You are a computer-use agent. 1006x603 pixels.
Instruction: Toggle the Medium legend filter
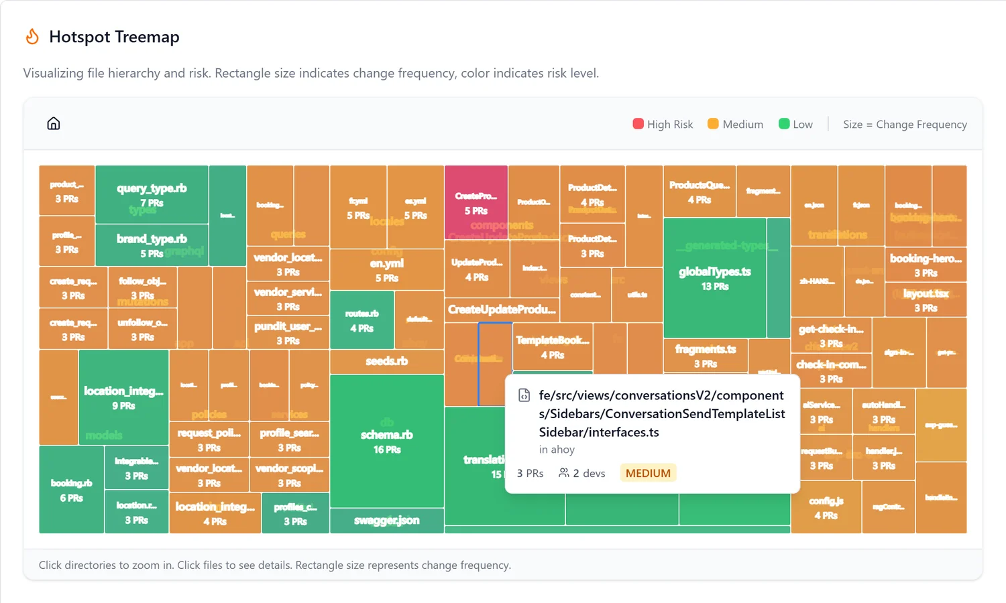click(735, 124)
